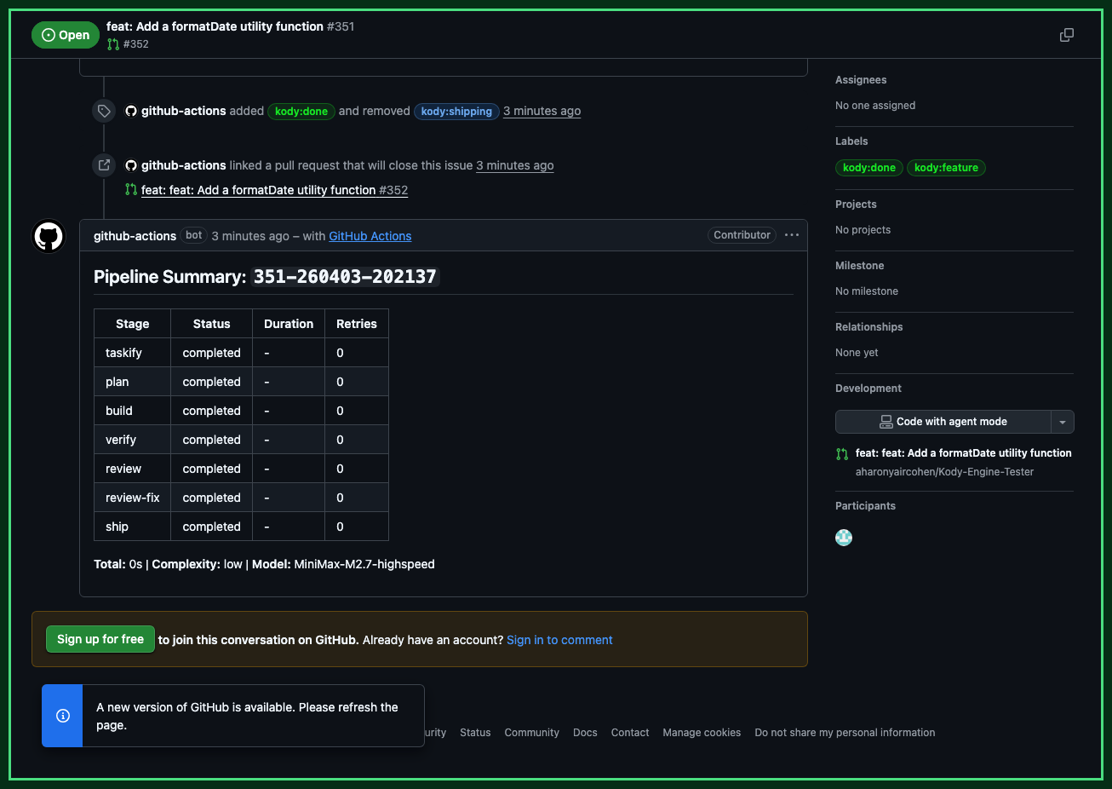1112x789 pixels.
Task: Click the computer icon on Code with agent mode
Action: 886,421
